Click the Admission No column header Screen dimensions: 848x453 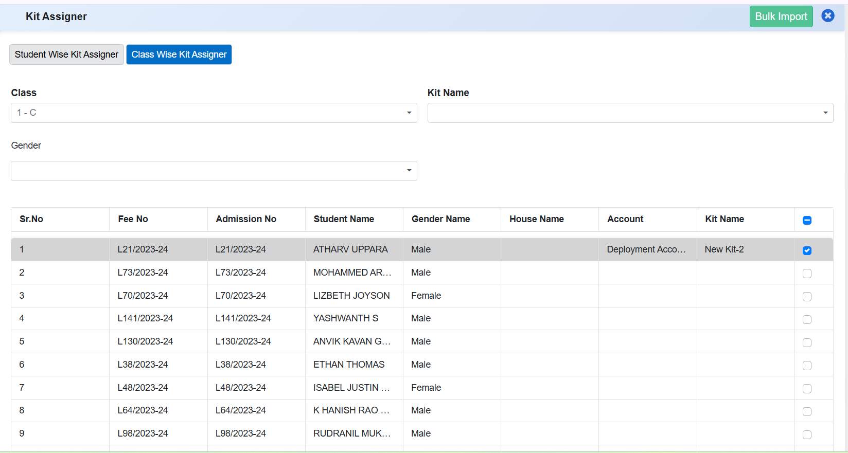coord(246,219)
